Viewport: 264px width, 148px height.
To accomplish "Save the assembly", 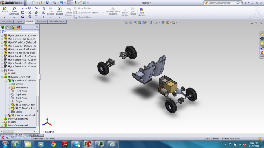I will tap(48, 3).
